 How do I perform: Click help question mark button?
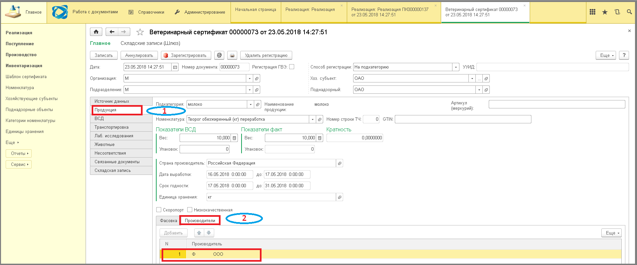(624, 55)
